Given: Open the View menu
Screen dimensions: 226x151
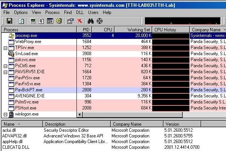Looking at the screenshot, I should [36, 12].
